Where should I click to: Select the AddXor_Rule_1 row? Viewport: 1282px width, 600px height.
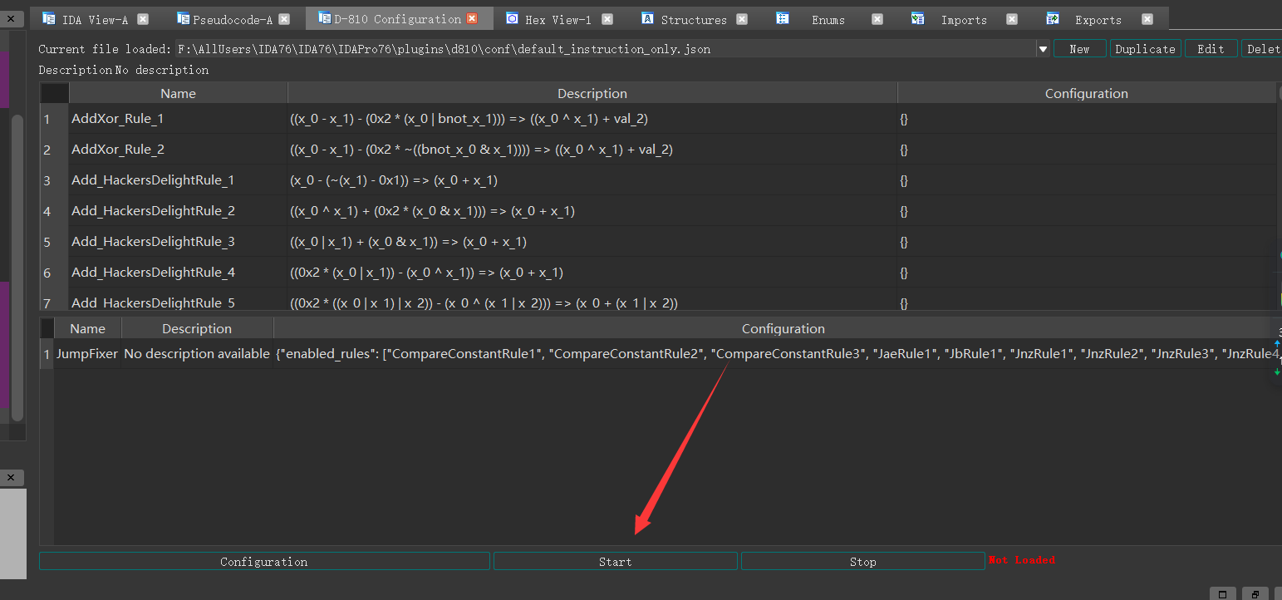[x=117, y=119]
